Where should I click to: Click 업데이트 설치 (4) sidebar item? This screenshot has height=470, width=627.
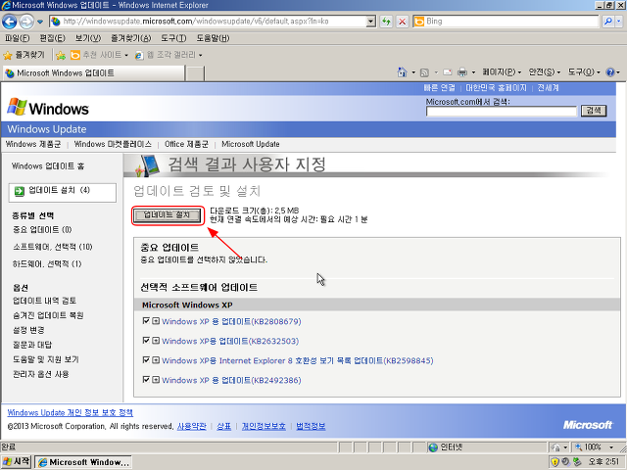(x=63, y=193)
